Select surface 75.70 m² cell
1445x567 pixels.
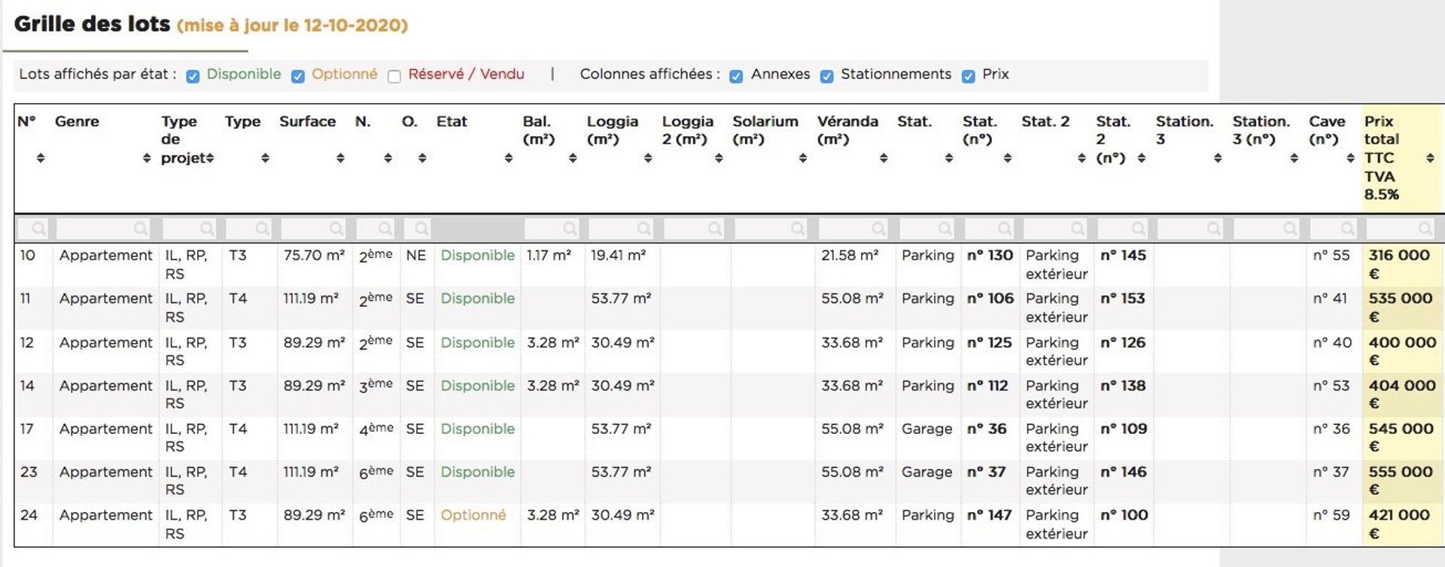coord(314,256)
